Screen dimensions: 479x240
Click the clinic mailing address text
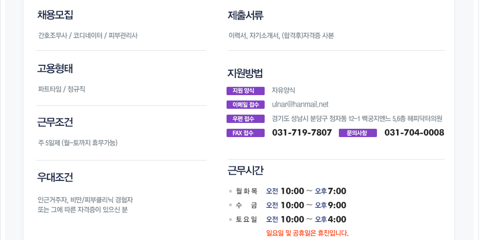(x=357, y=119)
